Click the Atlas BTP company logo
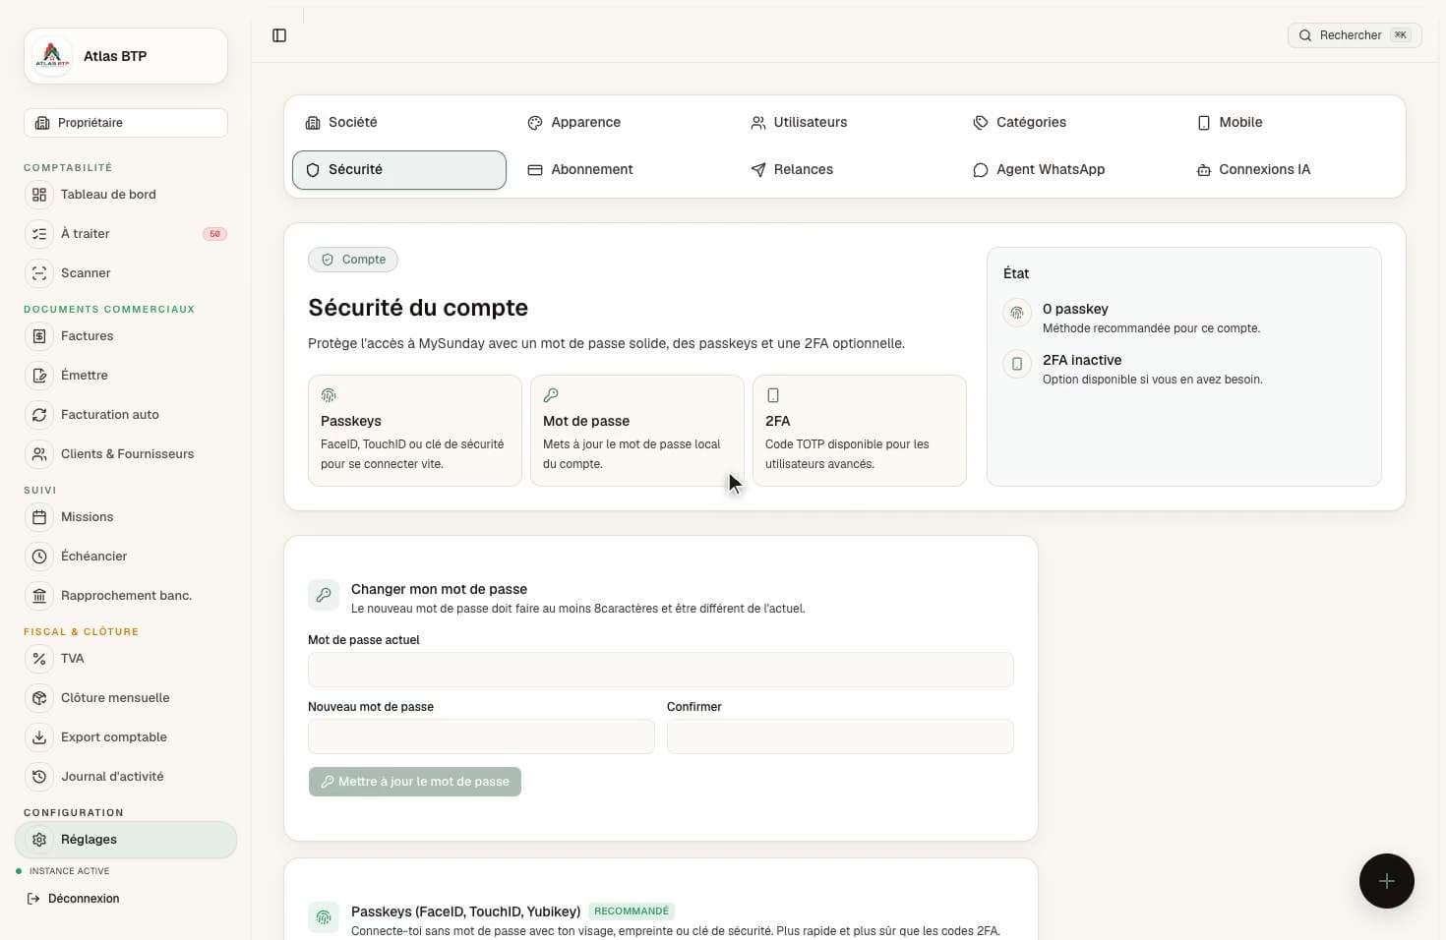This screenshot has height=940, width=1446. coord(52,56)
